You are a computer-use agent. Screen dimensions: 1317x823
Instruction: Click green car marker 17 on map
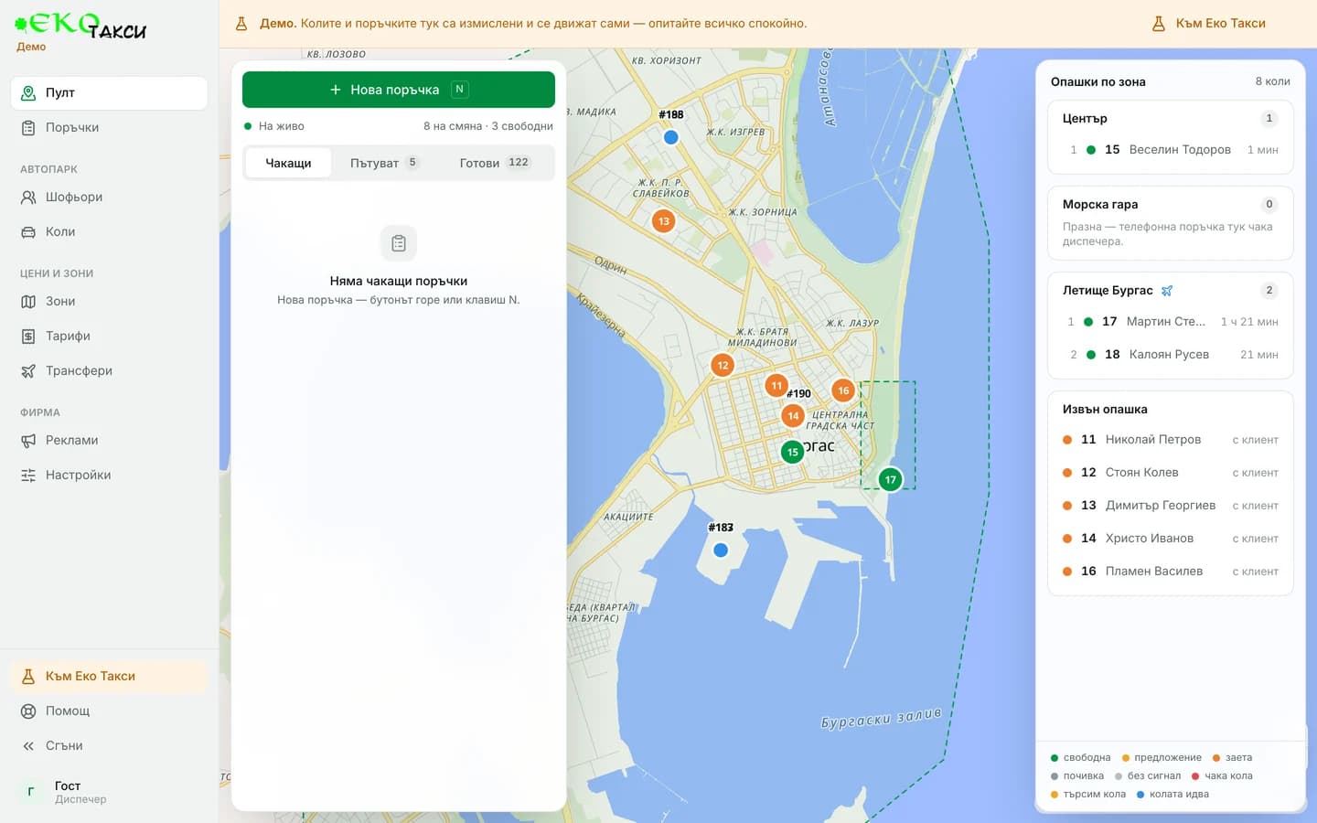890,479
